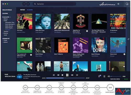Open the play queue list icon

99,76
